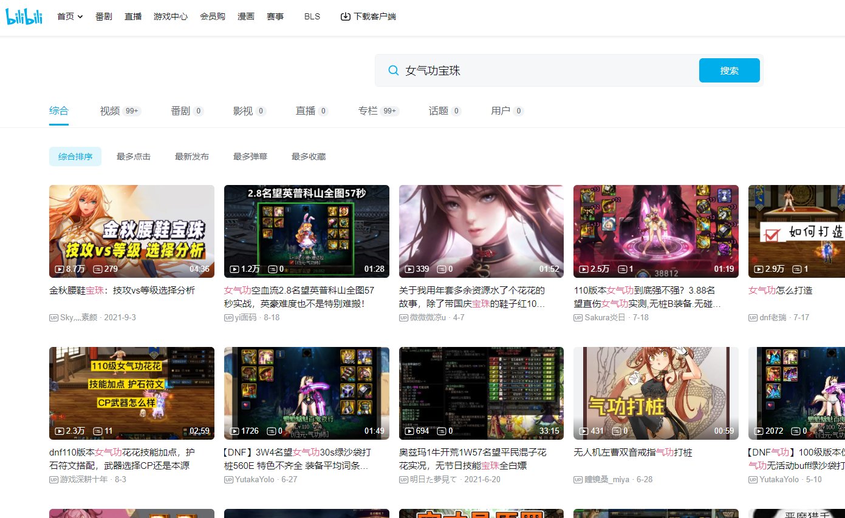Click the blue 搜索 button

tap(729, 70)
